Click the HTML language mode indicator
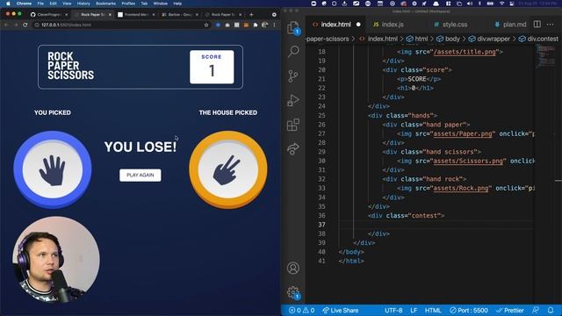 coord(433,310)
